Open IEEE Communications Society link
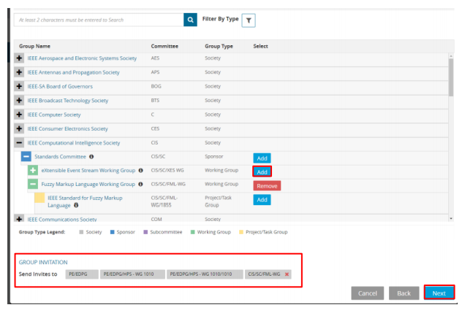Screen dimensions: 473x313 coord(62,220)
